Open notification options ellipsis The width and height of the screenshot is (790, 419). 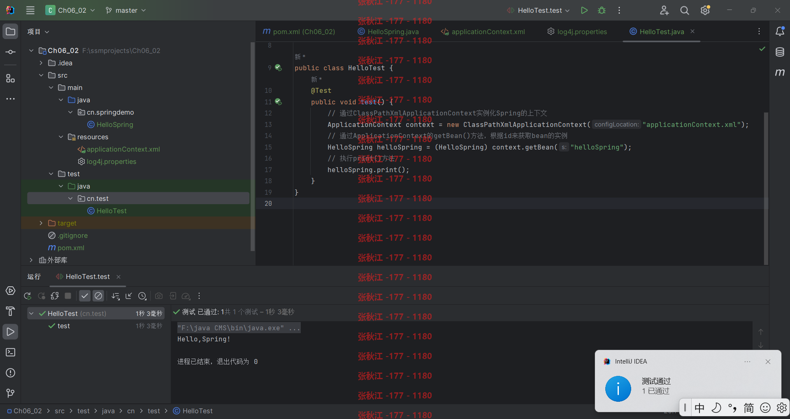click(x=747, y=361)
